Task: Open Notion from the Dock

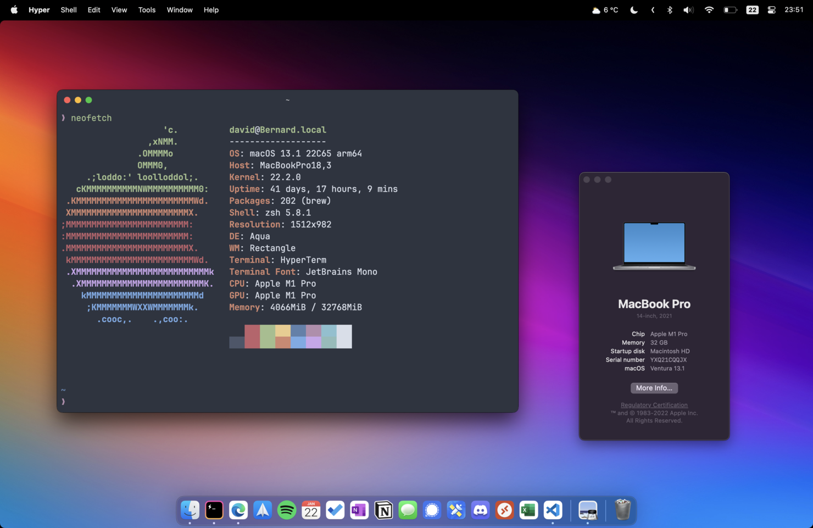Action: pos(383,510)
